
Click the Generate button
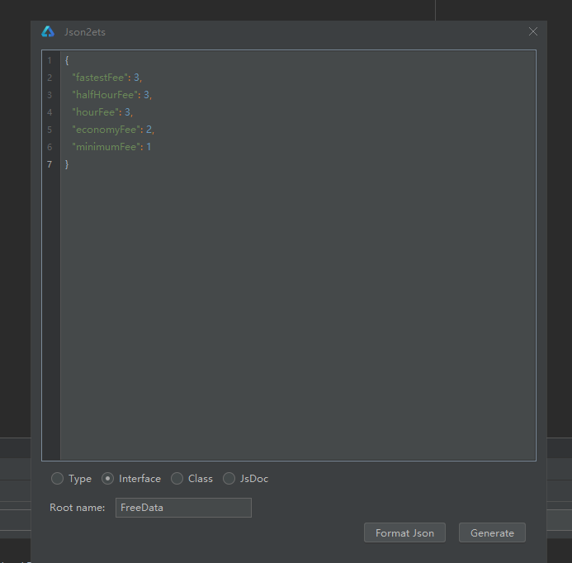click(492, 532)
